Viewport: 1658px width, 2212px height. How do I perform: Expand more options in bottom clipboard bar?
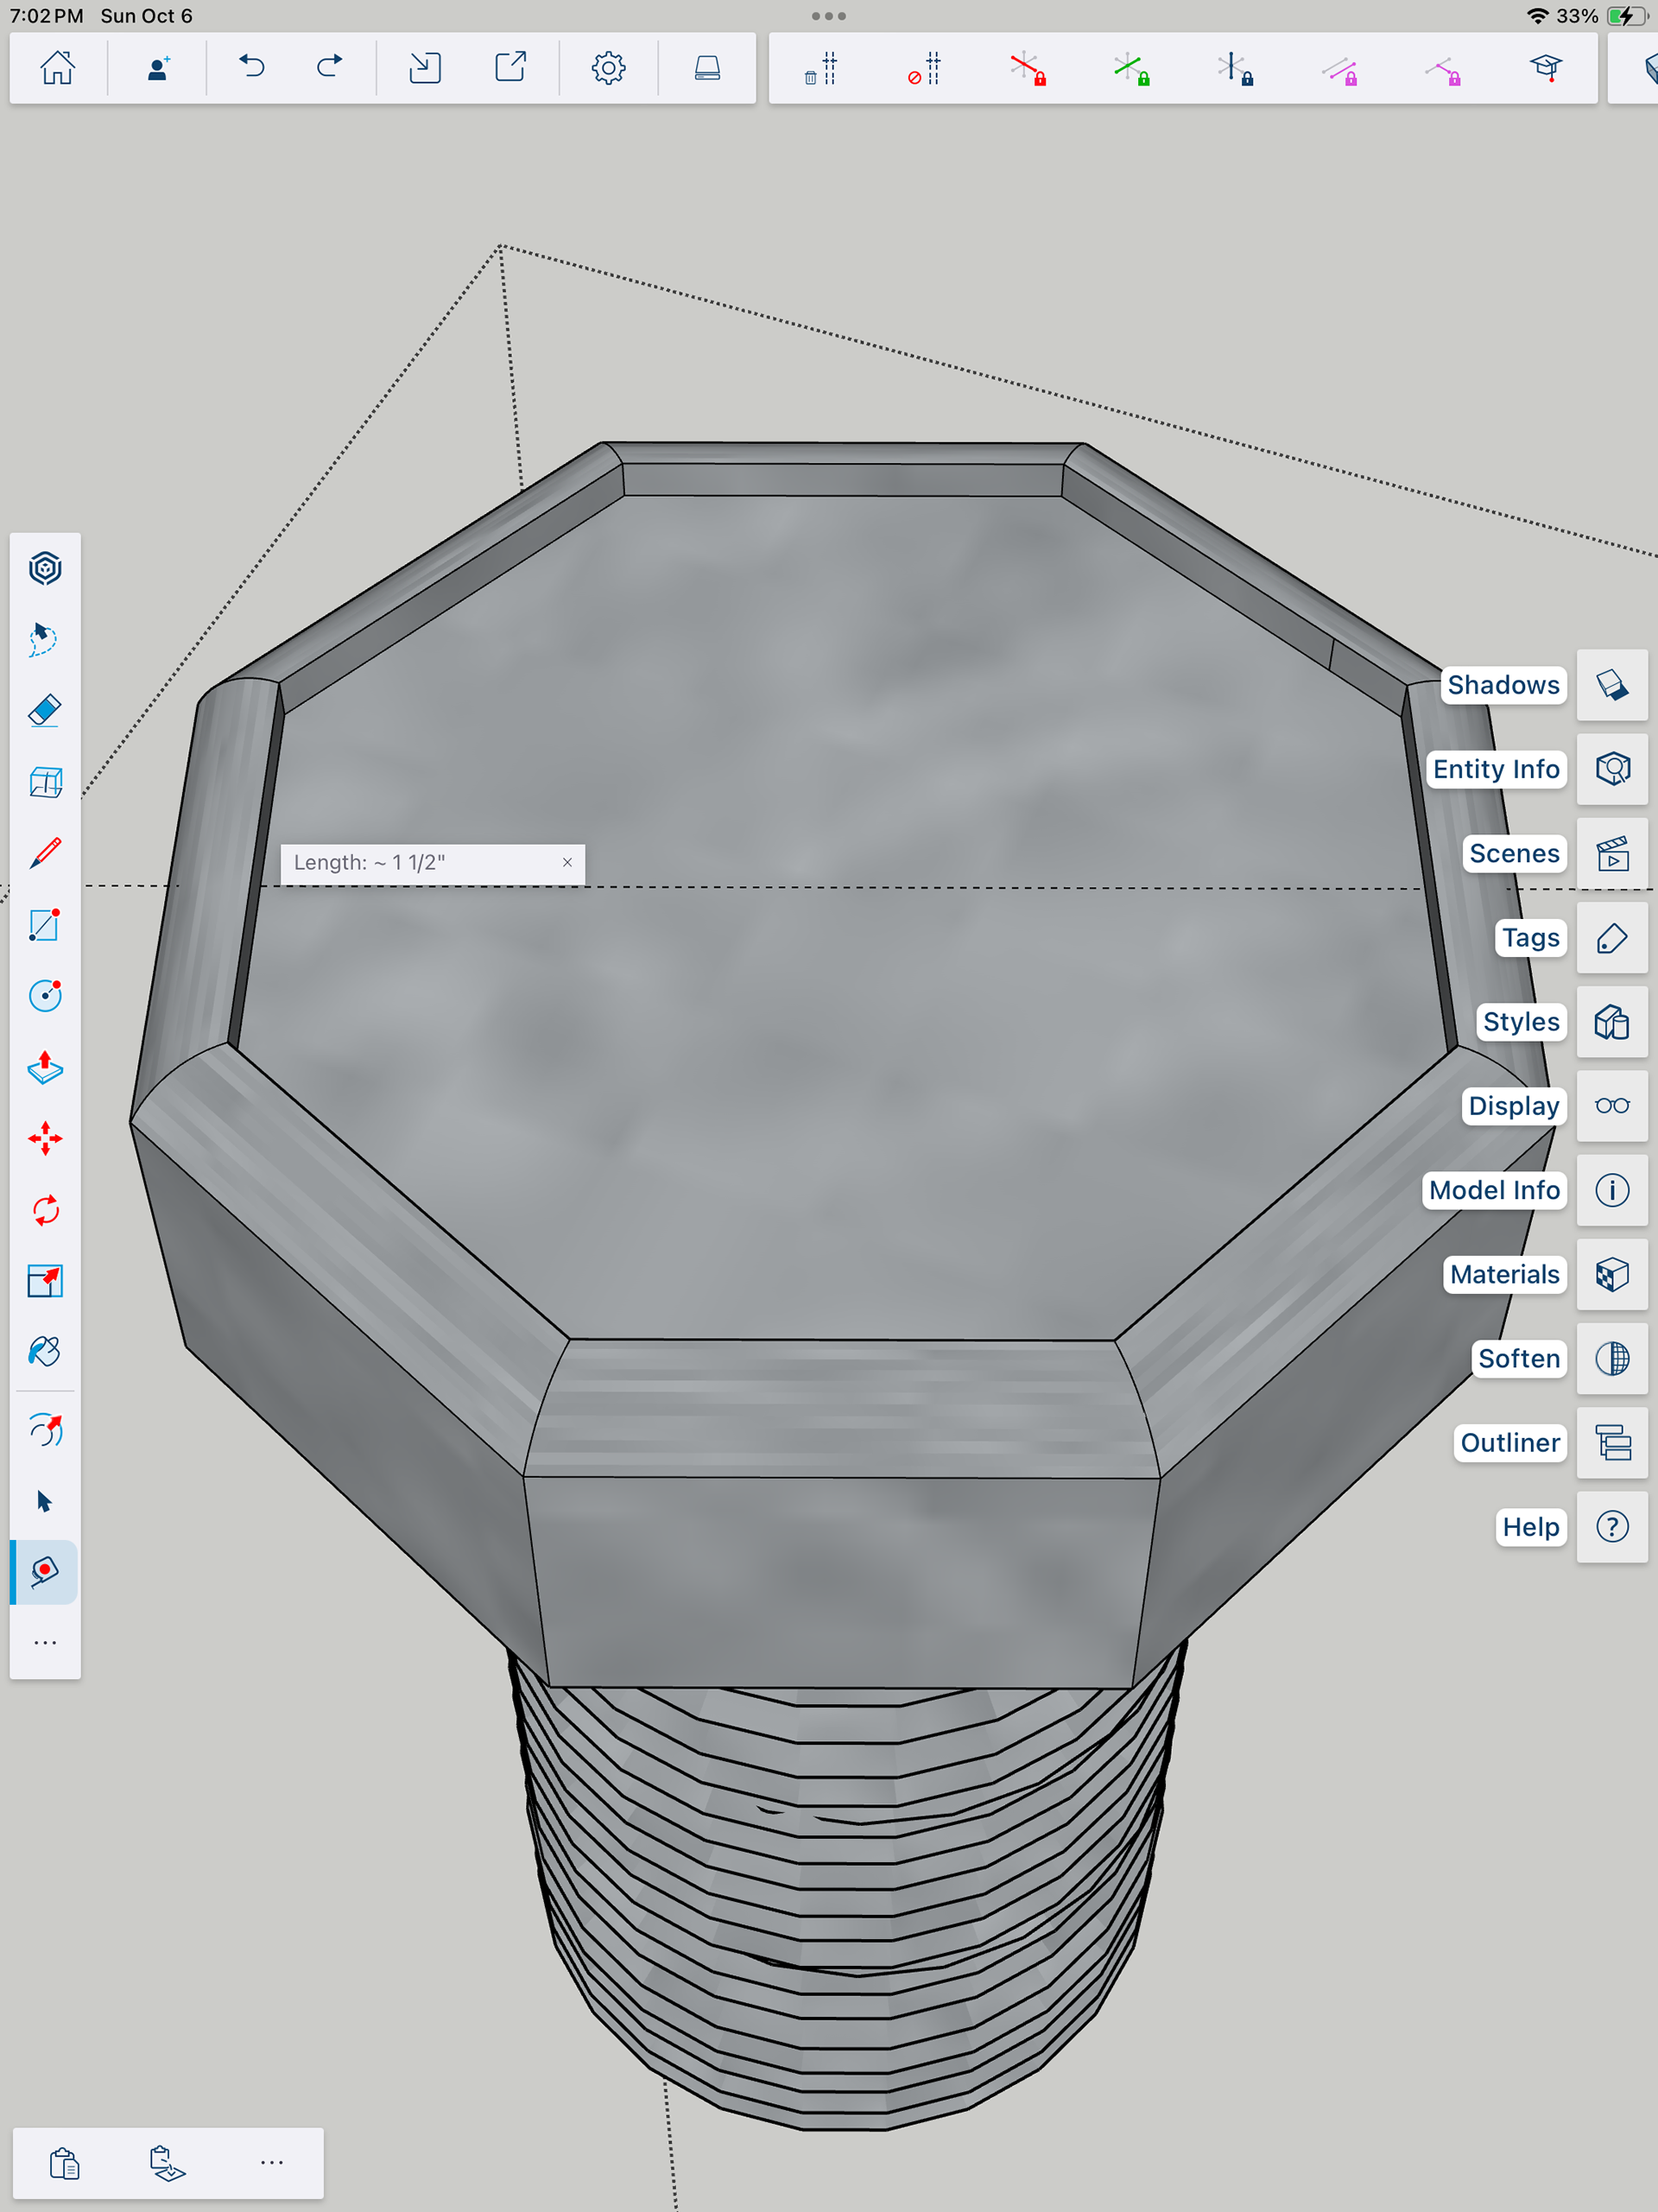click(x=272, y=2162)
